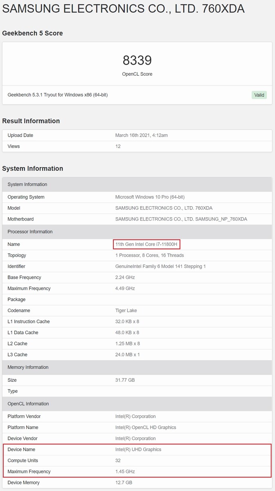The height and width of the screenshot is (491, 275).
Task: Select the Upload Date value March 16th 2021
Action: pyautogui.click(x=142, y=135)
